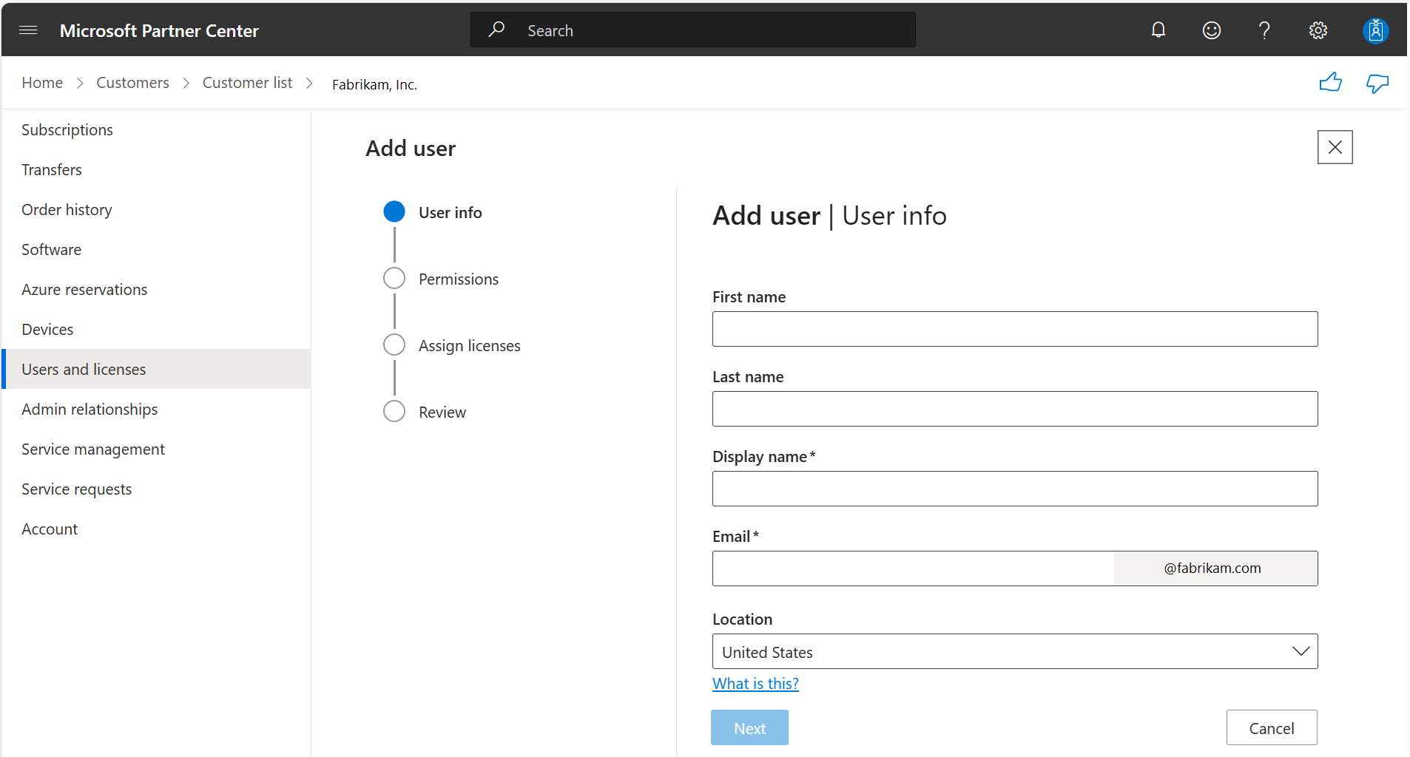This screenshot has width=1410, height=757.
Task: Click the Next button
Action: 749,727
